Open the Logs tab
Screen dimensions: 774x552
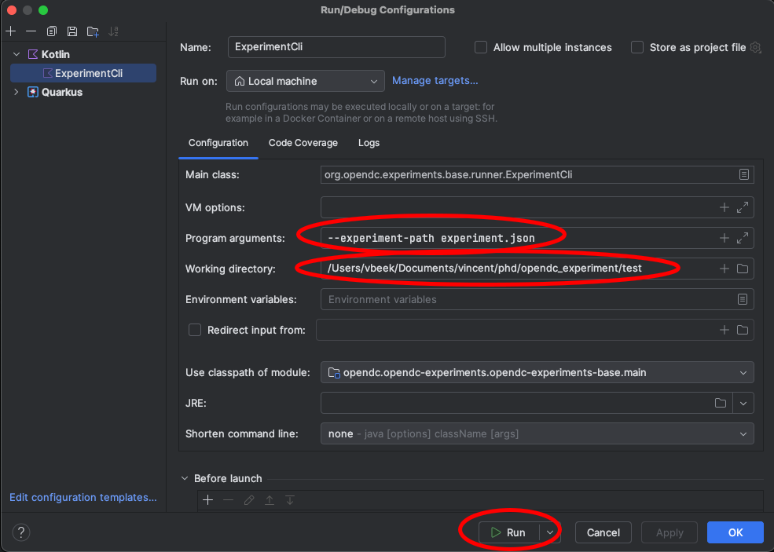pos(369,143)
